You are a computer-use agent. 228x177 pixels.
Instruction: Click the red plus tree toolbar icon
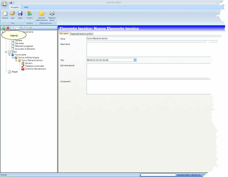point(13,28)
